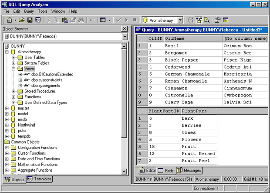This screenshot has height=193, width=270.
Task: Click the Clear Window toolbar icon
Action: (73, 20)
